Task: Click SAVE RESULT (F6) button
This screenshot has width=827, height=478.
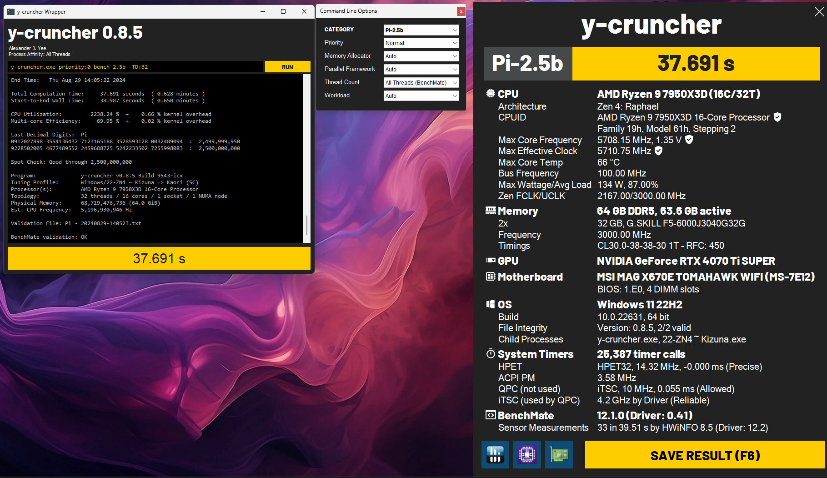Action: coord(705,455)
